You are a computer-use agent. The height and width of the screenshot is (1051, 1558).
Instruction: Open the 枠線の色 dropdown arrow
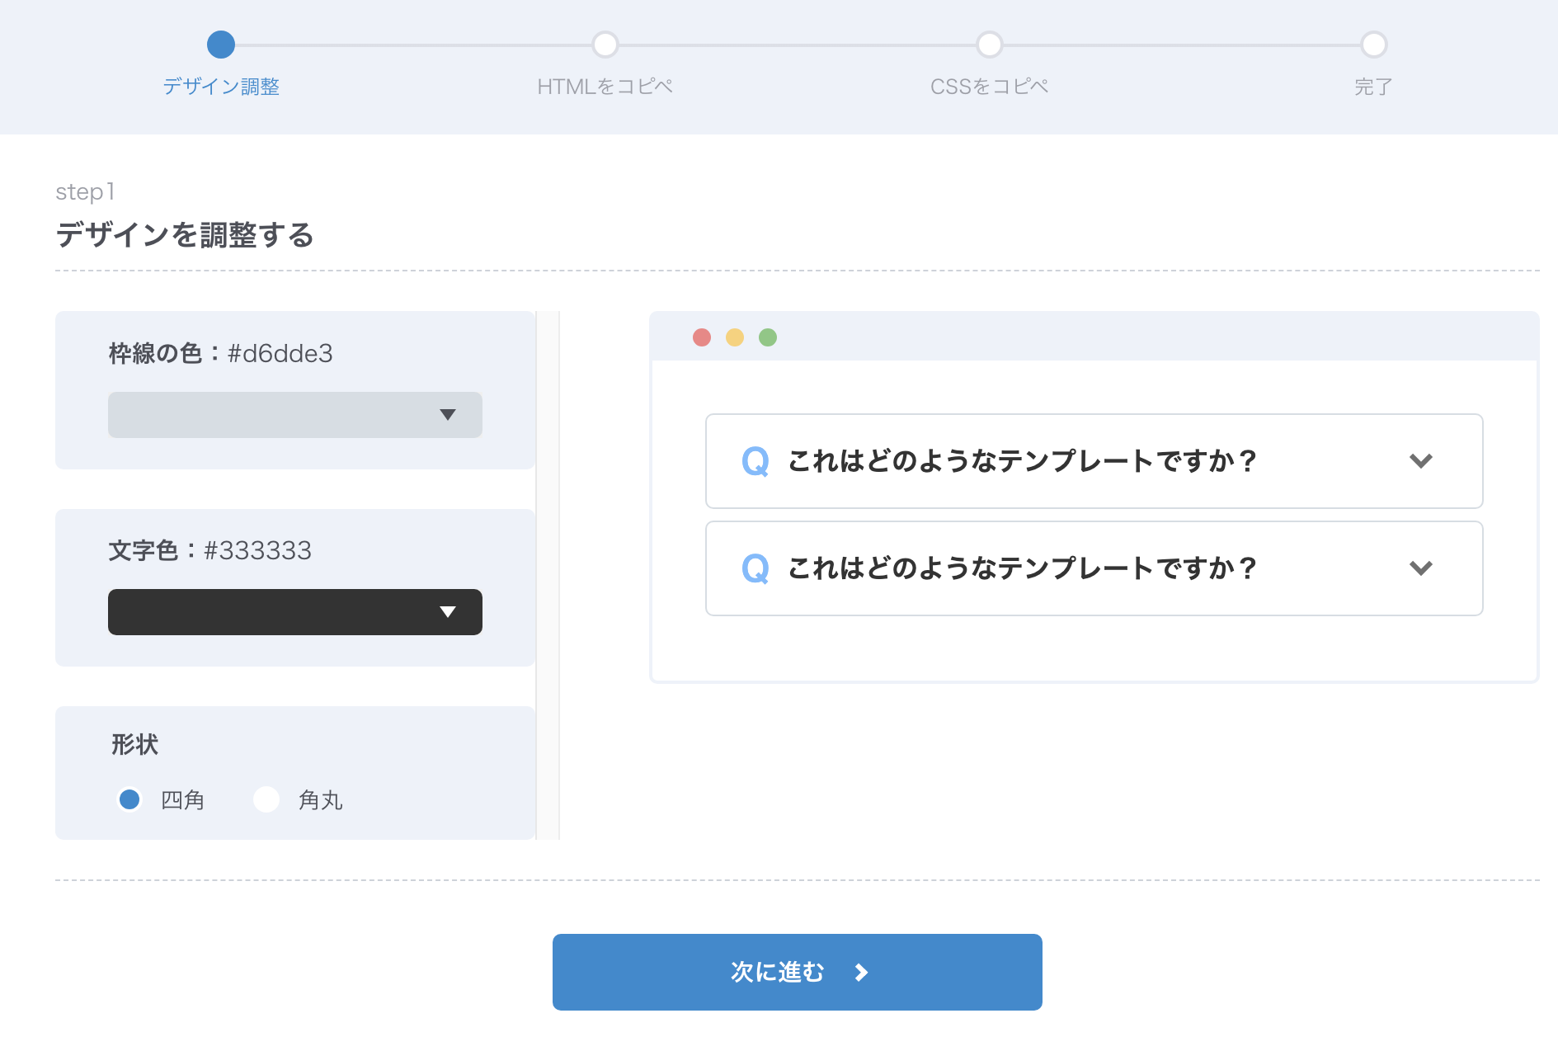click(x=448, y=415)
